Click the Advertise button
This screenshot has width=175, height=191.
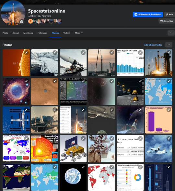[167, 21]
